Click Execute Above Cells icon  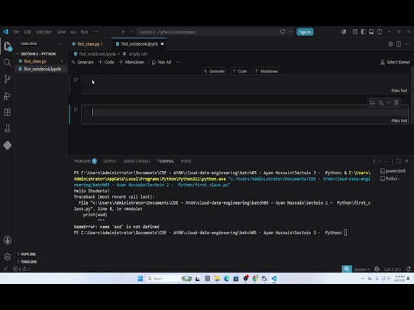tap(373, 103)
